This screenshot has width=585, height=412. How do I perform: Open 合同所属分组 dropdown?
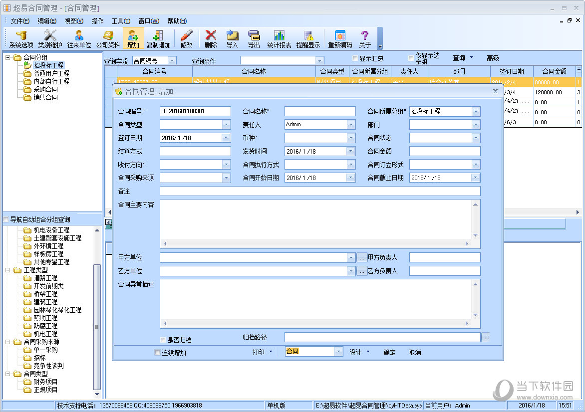click(475, 111)
